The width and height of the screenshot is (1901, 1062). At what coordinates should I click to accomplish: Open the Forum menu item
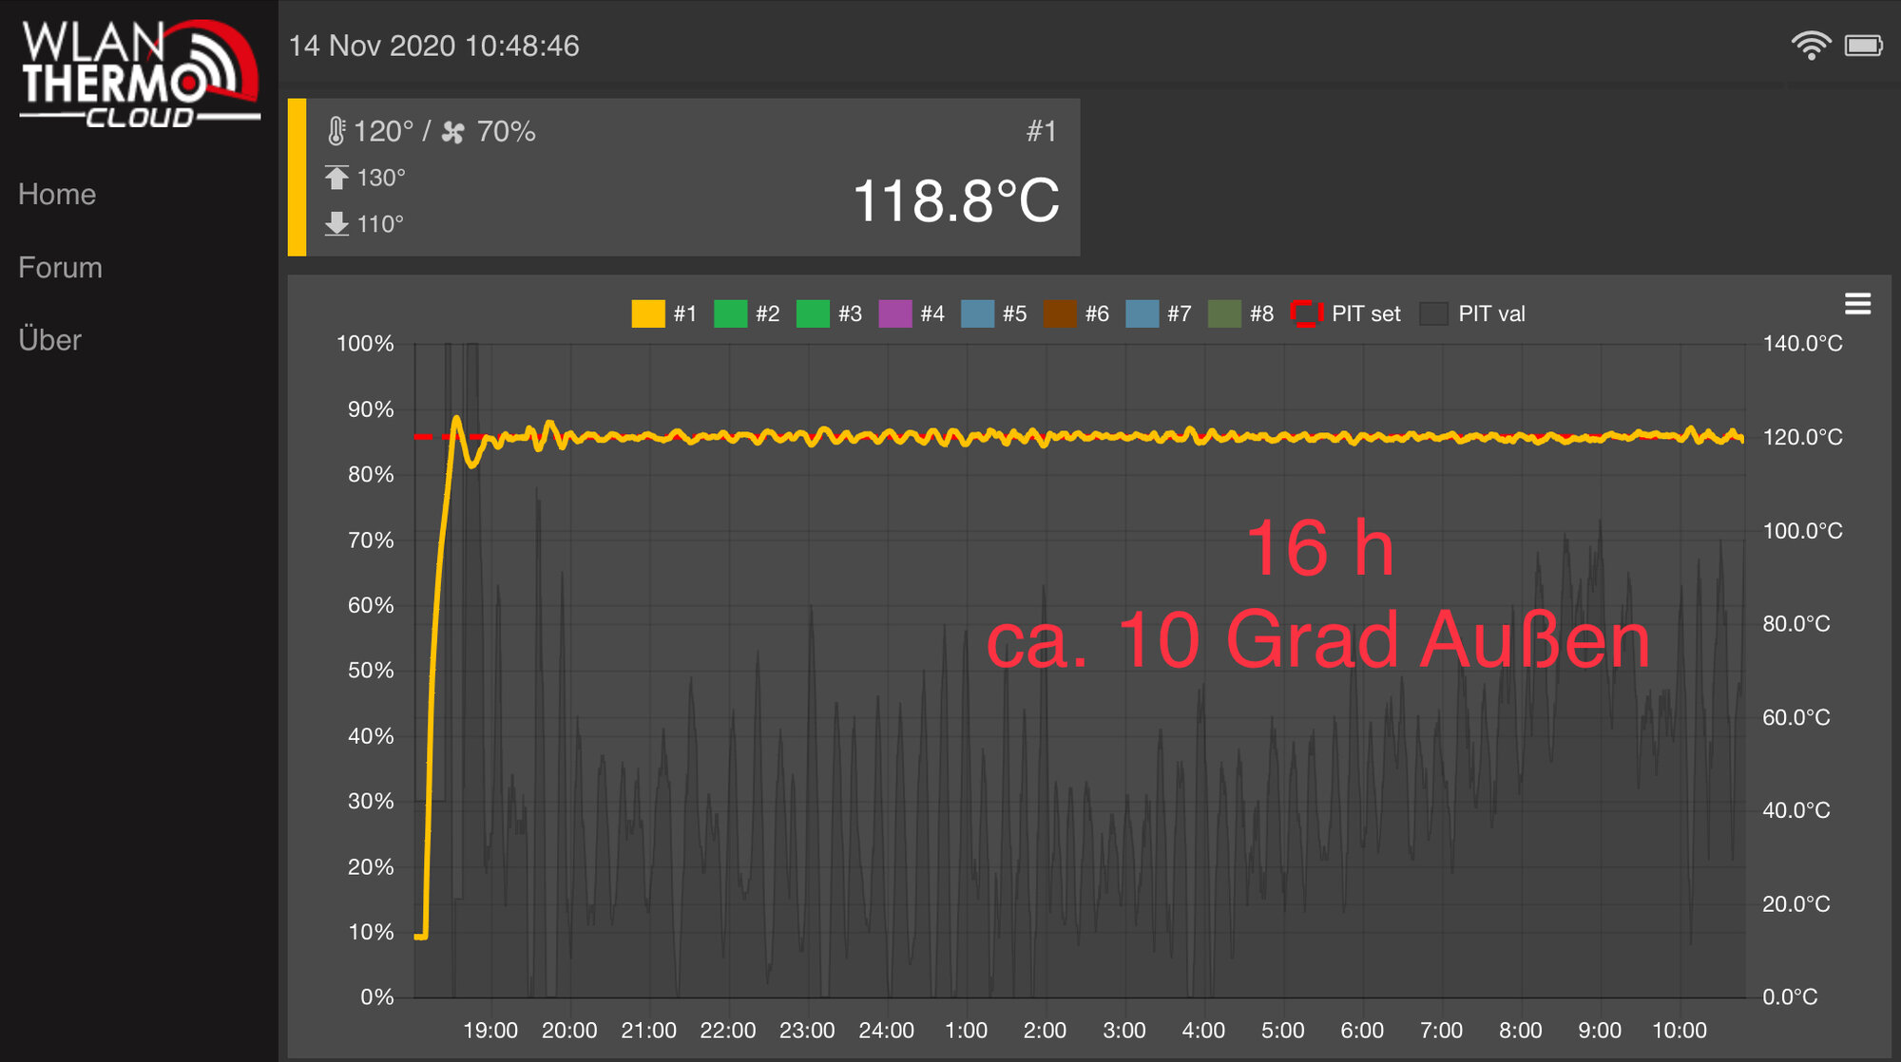pos(60,268)
